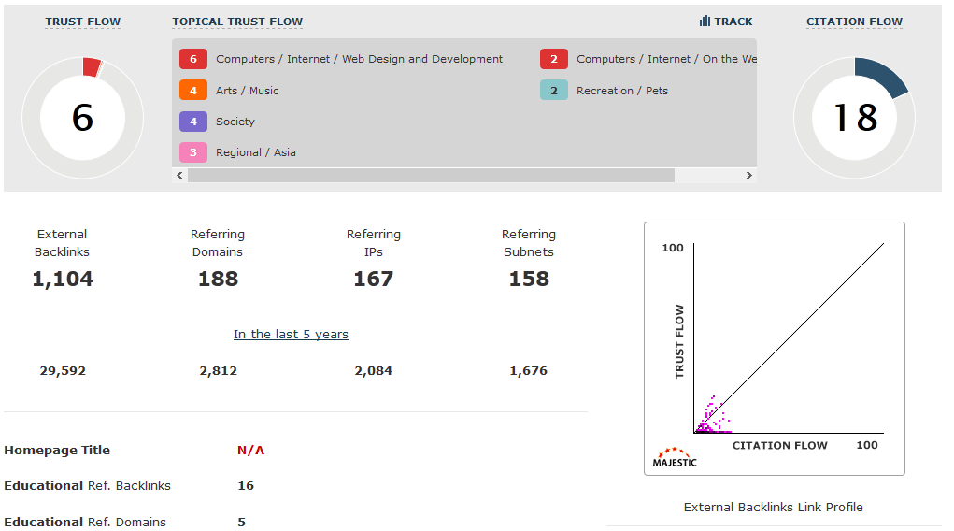
Task: Click the Referring IPs value 167
Action: pyautogui.click(x=373, y=279)
